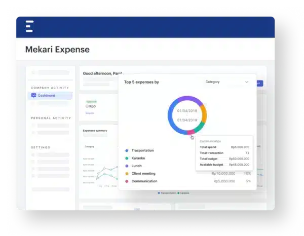Click the Available budget tooltip row
The width and height of the screenshot is (304, 236).
pyautogui.click(x=224, y=165)
